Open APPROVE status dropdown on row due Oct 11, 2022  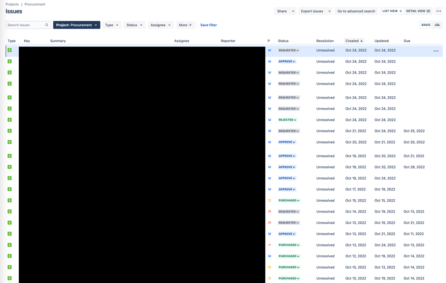coord(287,234)
